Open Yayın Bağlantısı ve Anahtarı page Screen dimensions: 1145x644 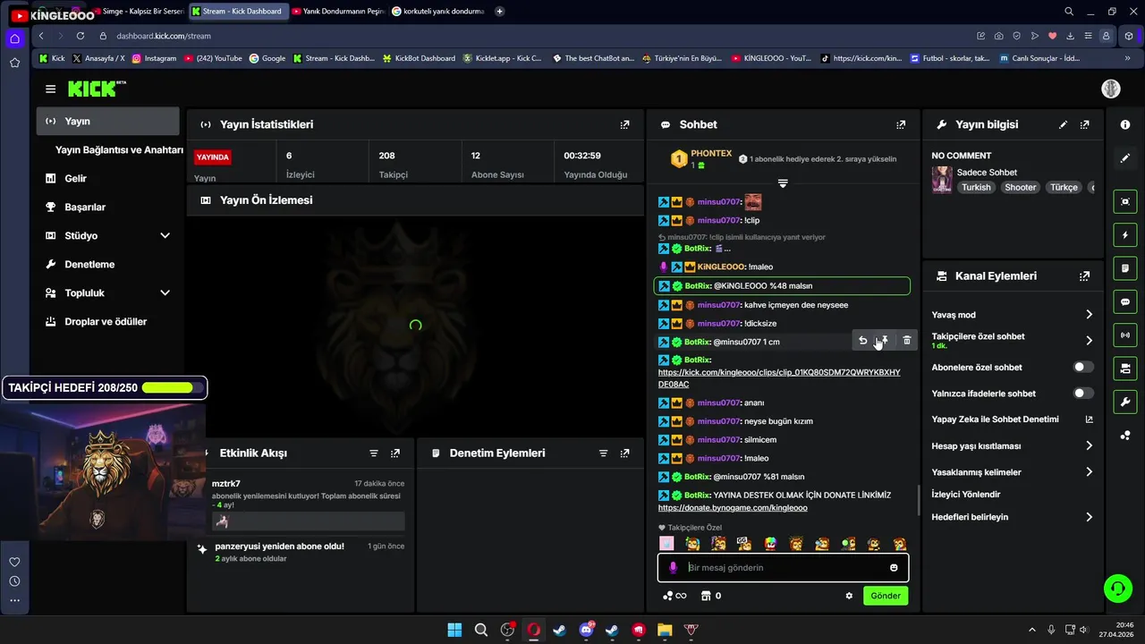coord(119,149)
